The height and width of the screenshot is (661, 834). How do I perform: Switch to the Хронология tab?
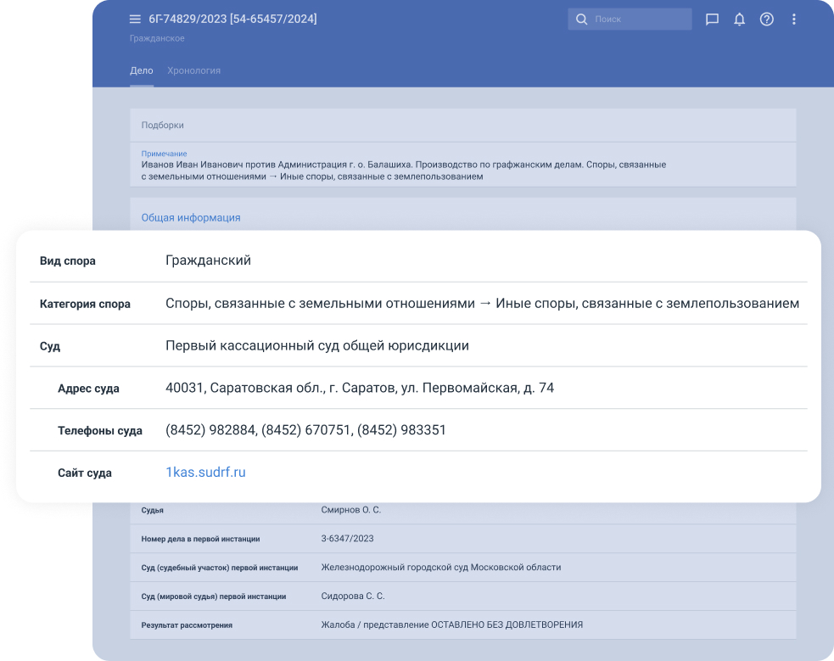click(x=193, y=70)
